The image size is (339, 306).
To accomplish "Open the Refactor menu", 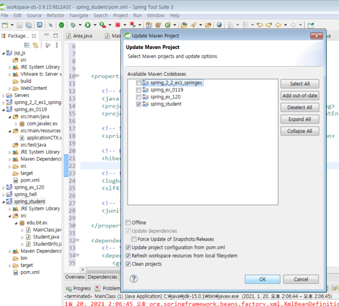I will point(55,15).
